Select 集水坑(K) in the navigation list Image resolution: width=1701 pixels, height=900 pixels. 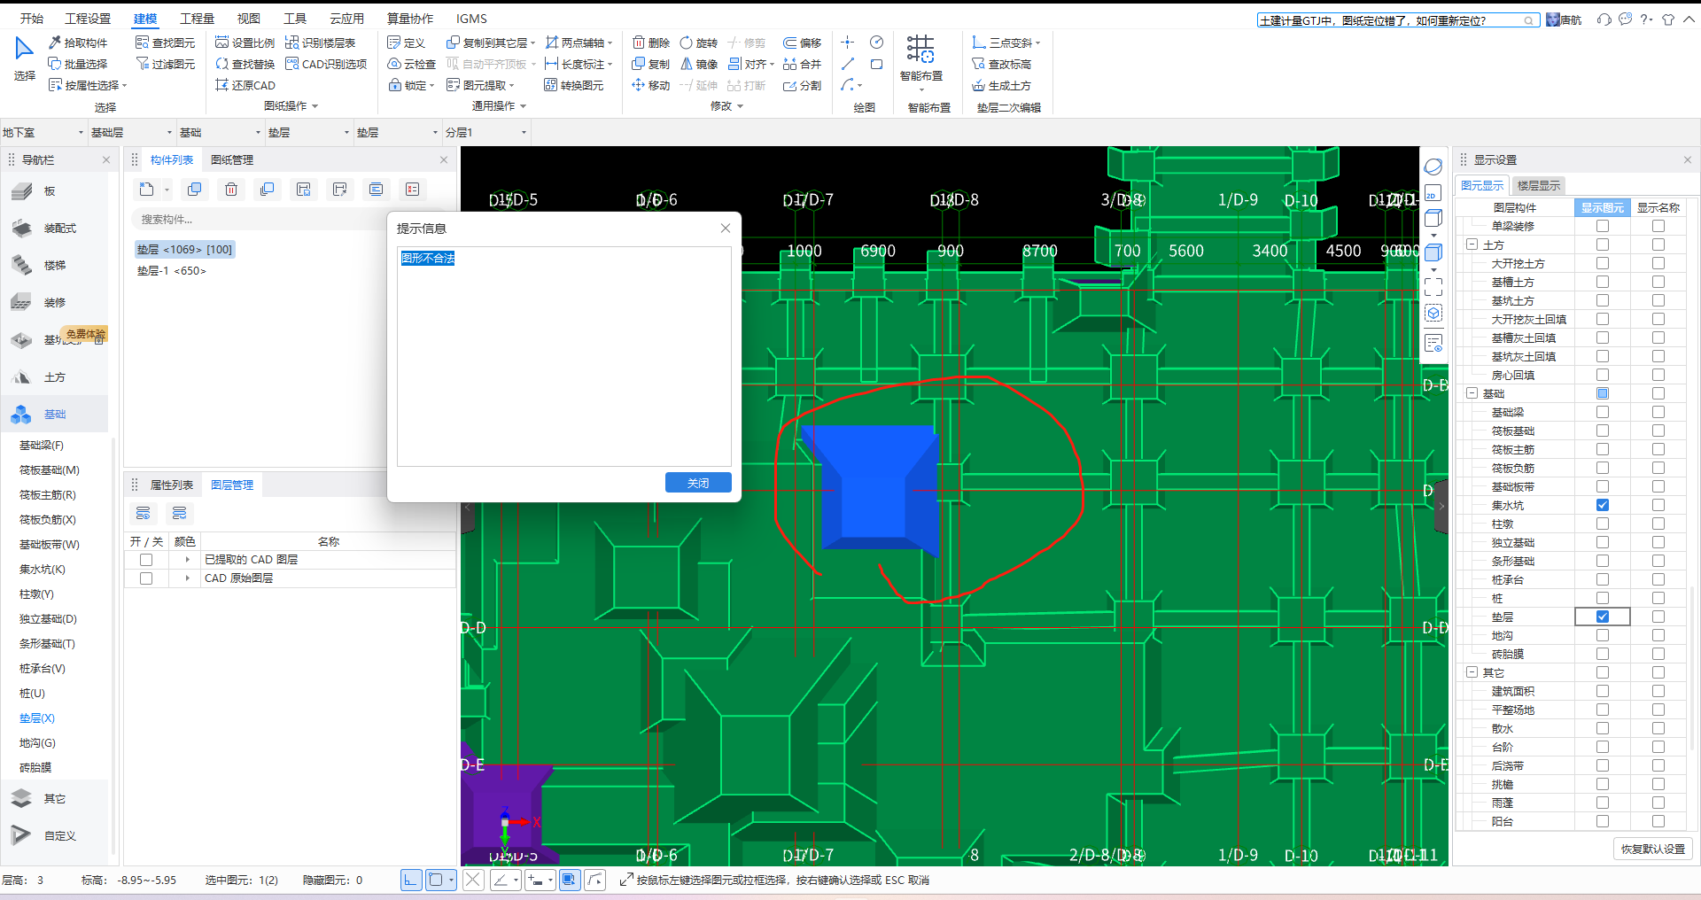point(43,570)
